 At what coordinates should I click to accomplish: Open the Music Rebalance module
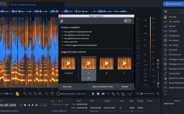click(174, 83)
